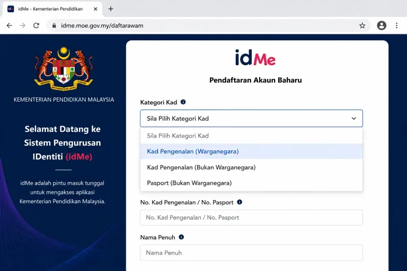Choose Kad Pengenalan (Bukan Warganegara) option
The height and width of the screenshot is (271, 407).
(x=251, y=167)
